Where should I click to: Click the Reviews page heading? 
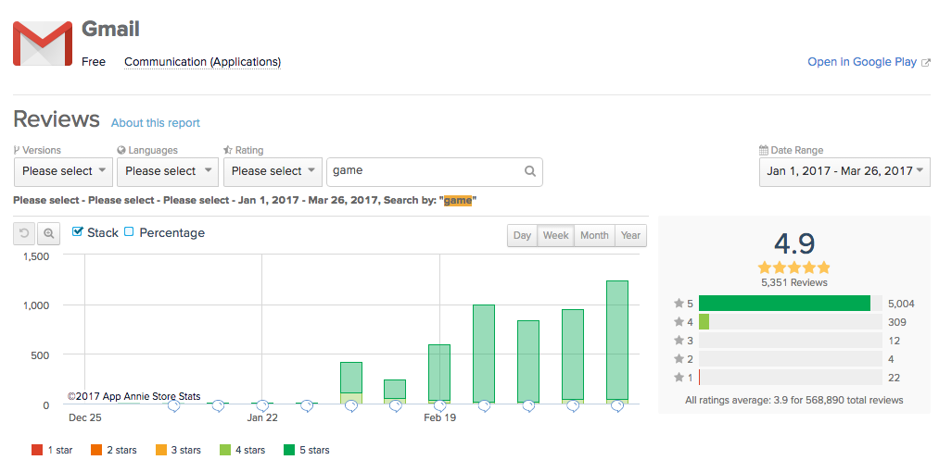(57, 119)
